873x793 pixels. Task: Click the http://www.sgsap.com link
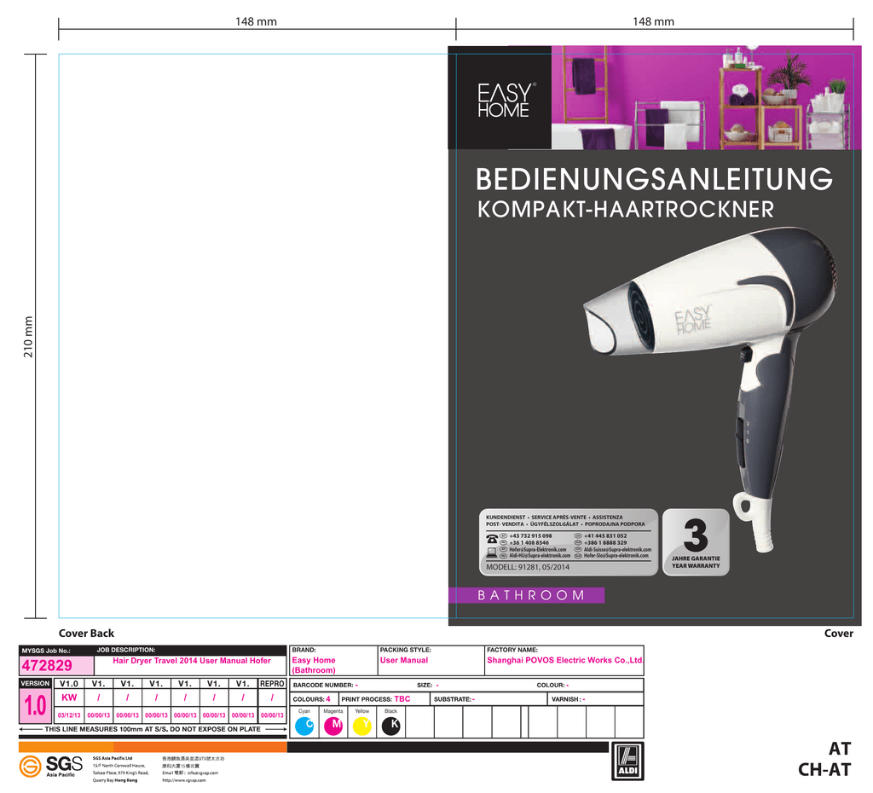[184, 780]
